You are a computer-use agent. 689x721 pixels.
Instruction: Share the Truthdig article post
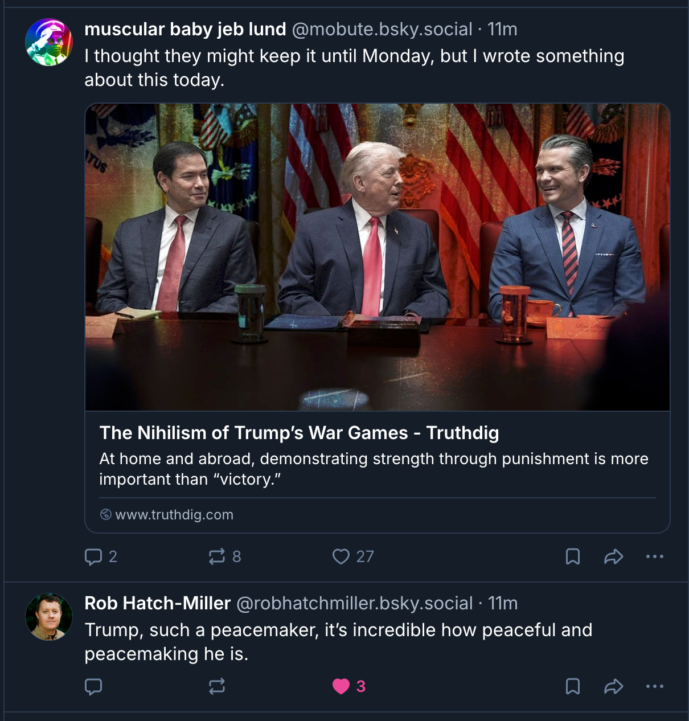pos(613,556)
